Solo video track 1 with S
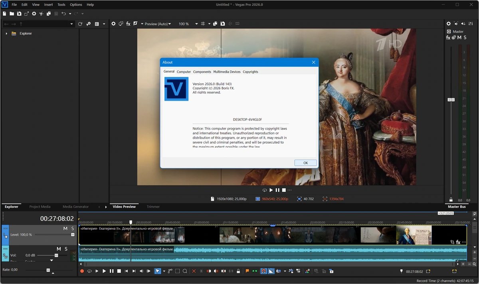 pos(73,229)
